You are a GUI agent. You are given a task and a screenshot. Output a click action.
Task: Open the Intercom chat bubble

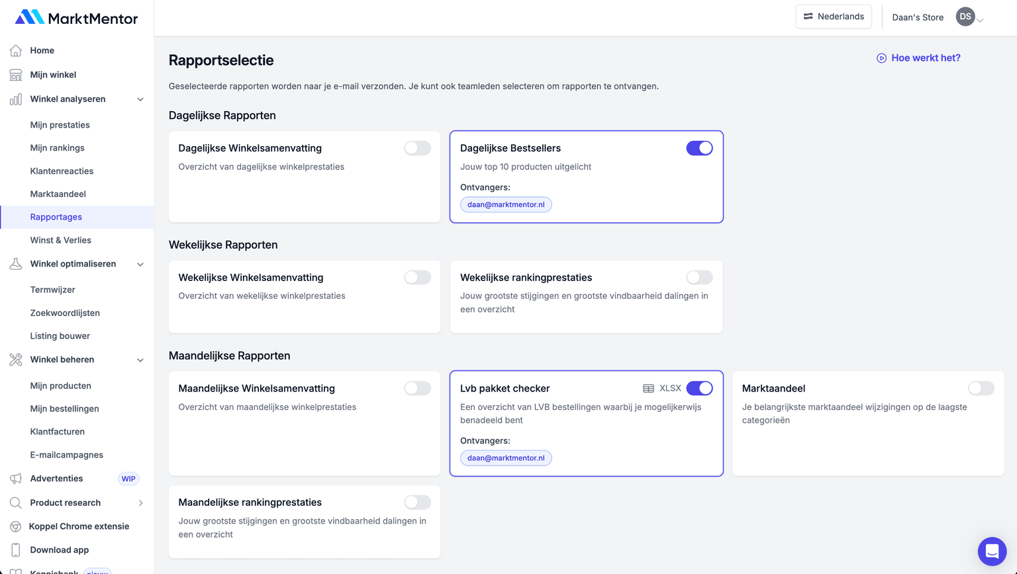(x=992, y=551)
